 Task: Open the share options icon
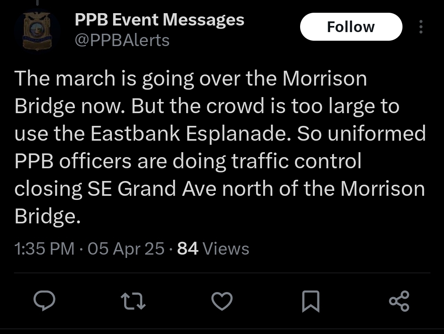pyautogui.click(x=399, y=301)
